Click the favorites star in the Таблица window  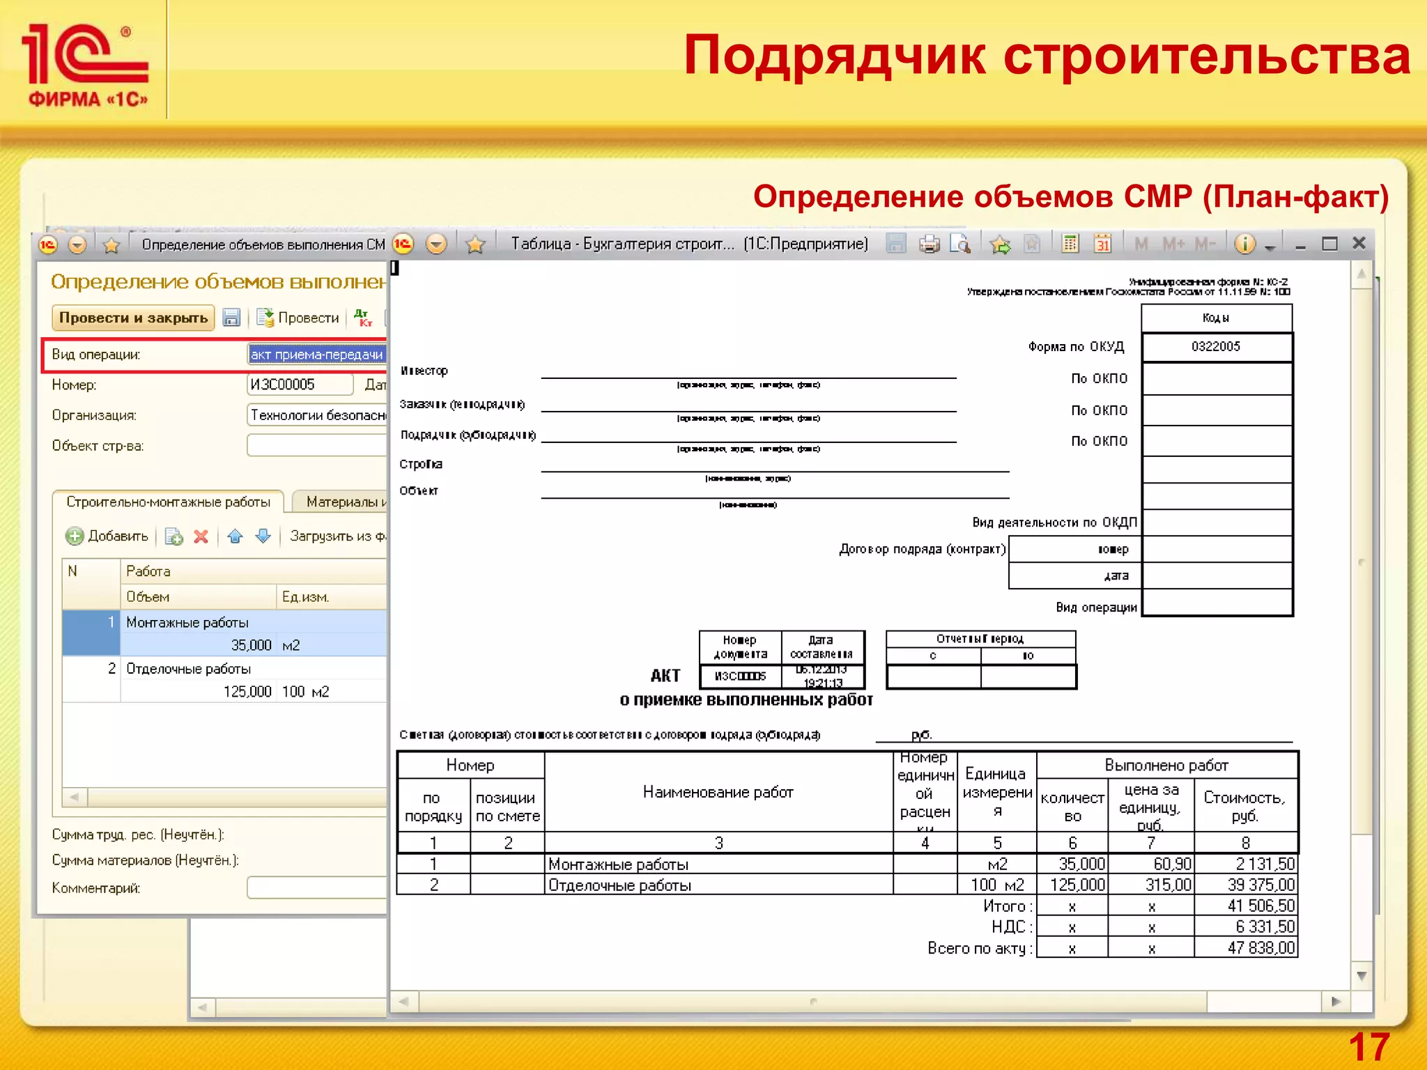coord(475,244)
